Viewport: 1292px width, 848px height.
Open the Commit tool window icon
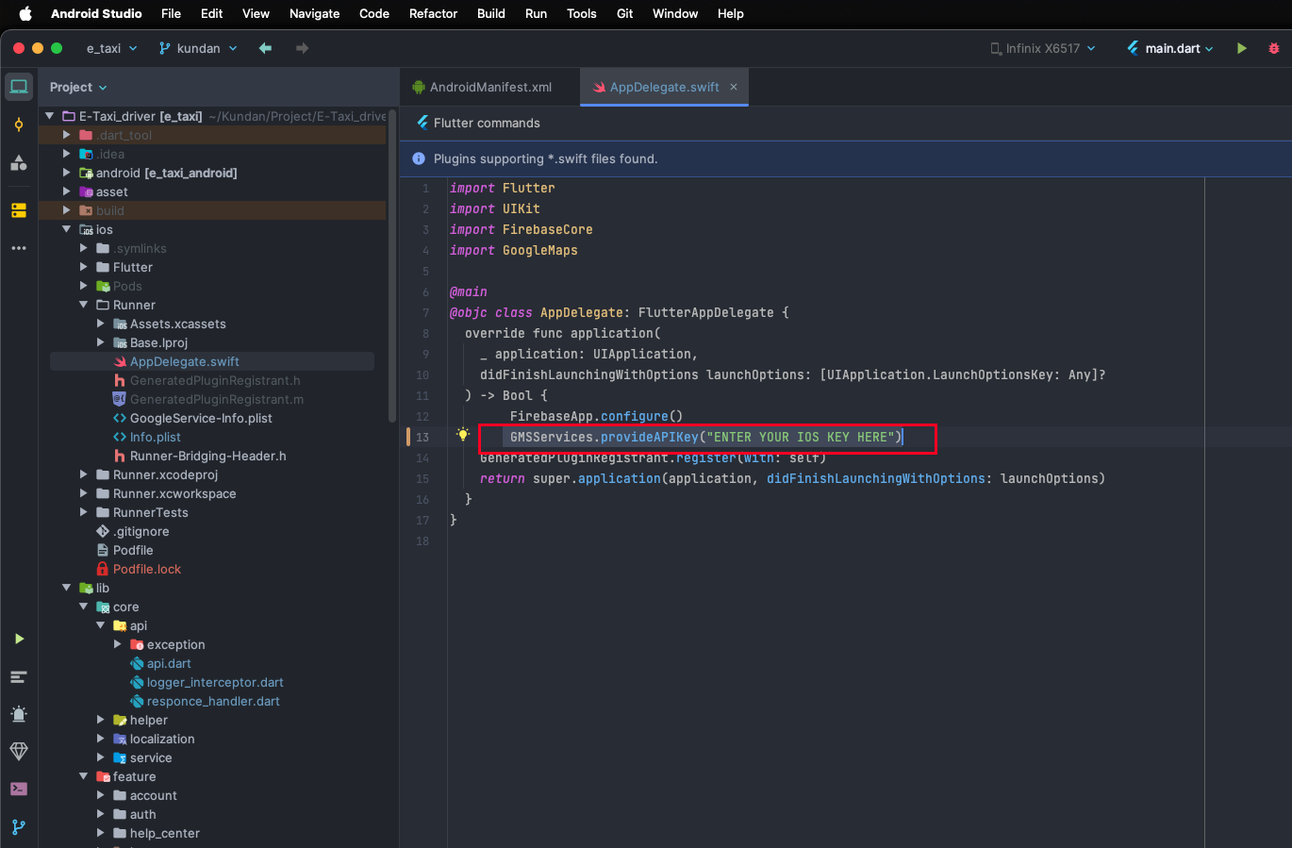(19, 125)
